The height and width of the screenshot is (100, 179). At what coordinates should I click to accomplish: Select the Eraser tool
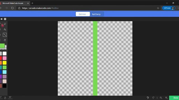tap(5, 24)
